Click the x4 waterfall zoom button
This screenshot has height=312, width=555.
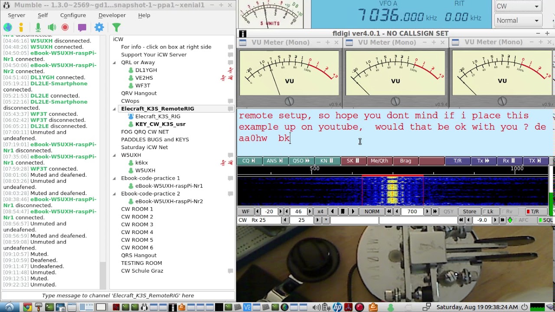pos(320,211)
